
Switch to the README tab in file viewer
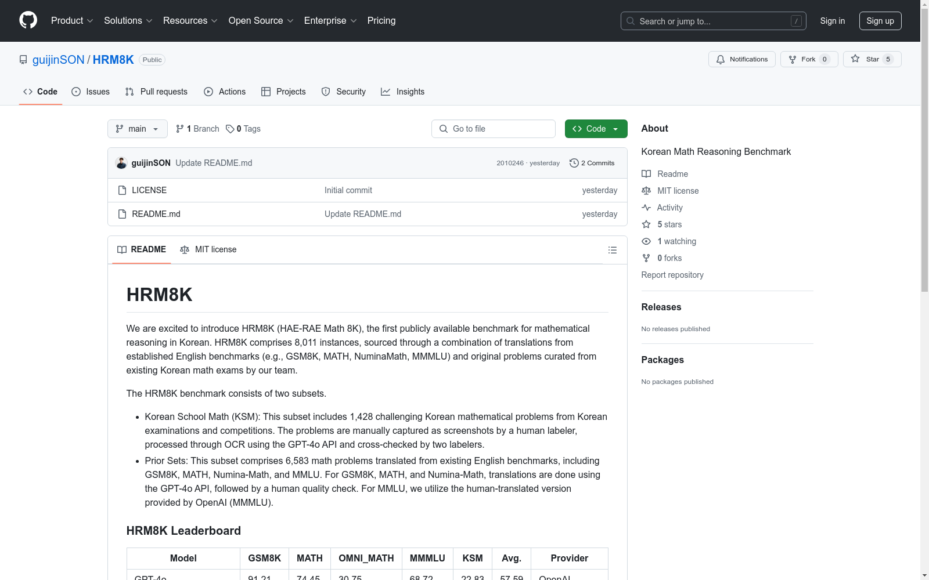click(x=142, y=249)
